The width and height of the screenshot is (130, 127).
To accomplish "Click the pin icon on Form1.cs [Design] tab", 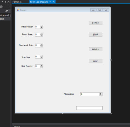I will point(50,2).
